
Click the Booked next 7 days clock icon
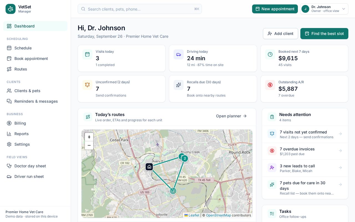270,54
